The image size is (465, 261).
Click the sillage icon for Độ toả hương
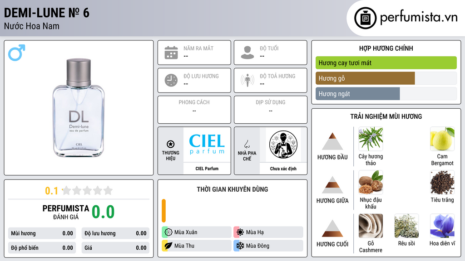pos(247,80)
